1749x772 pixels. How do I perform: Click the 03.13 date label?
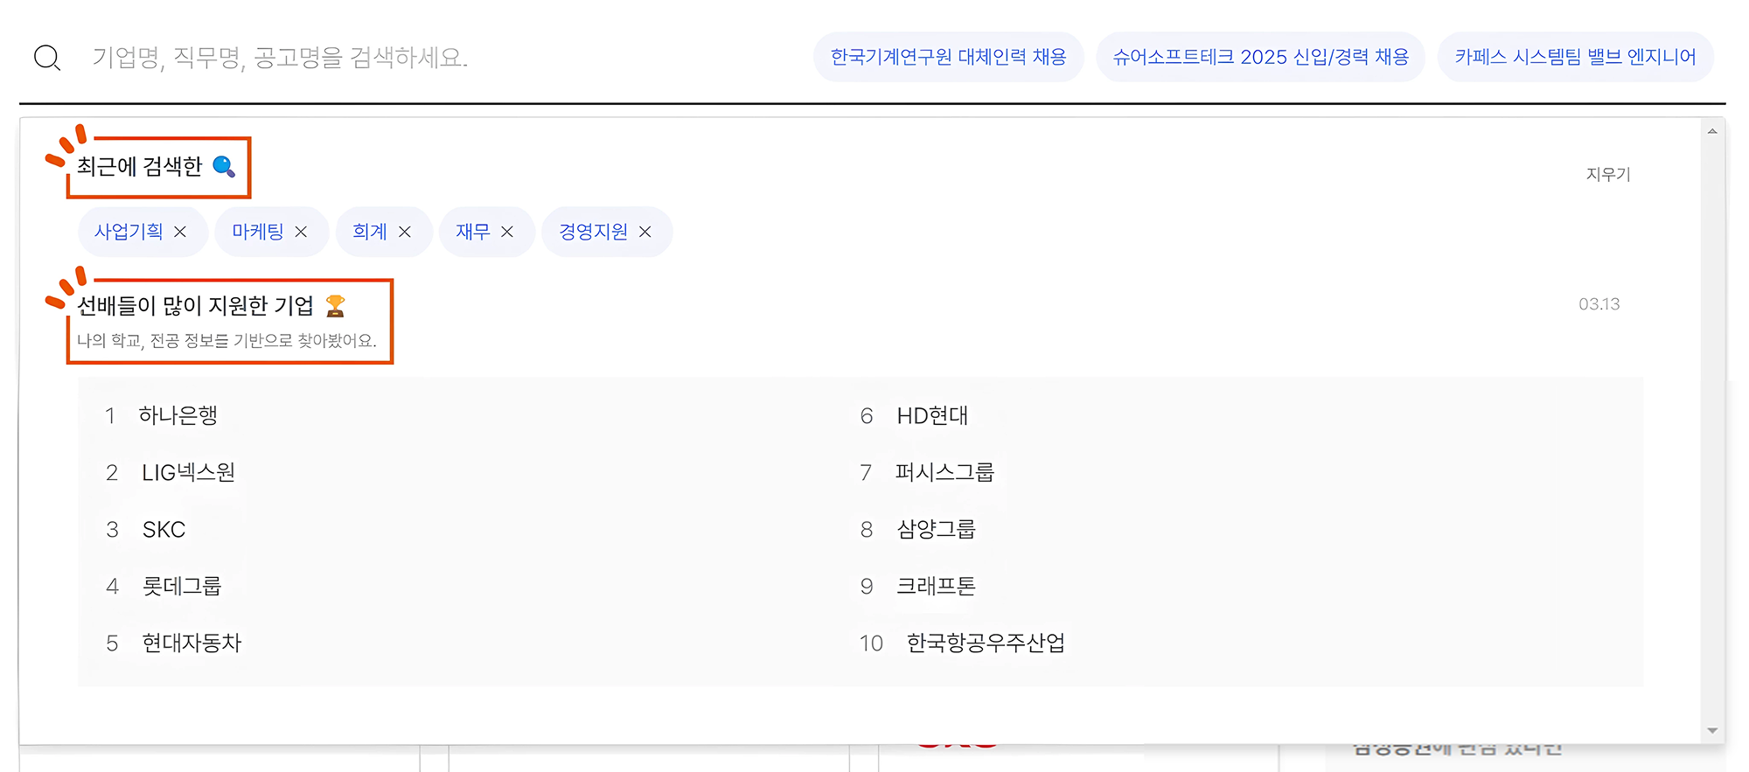click(x=1599, y=304)
